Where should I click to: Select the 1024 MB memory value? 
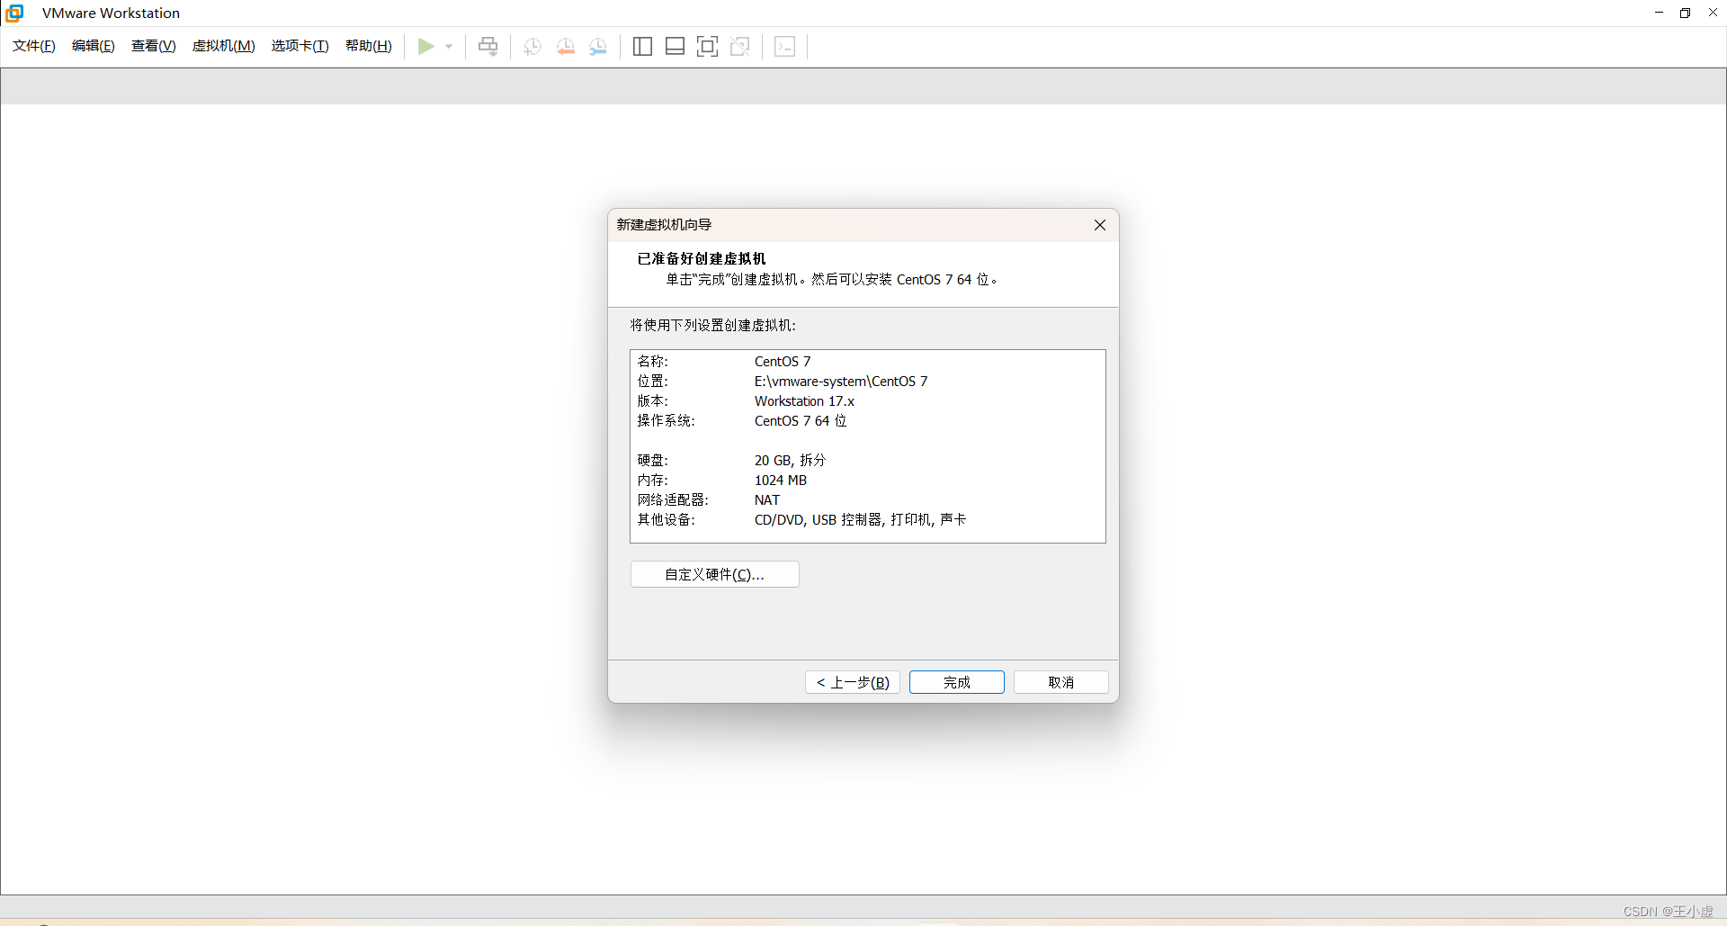(781, 481)
